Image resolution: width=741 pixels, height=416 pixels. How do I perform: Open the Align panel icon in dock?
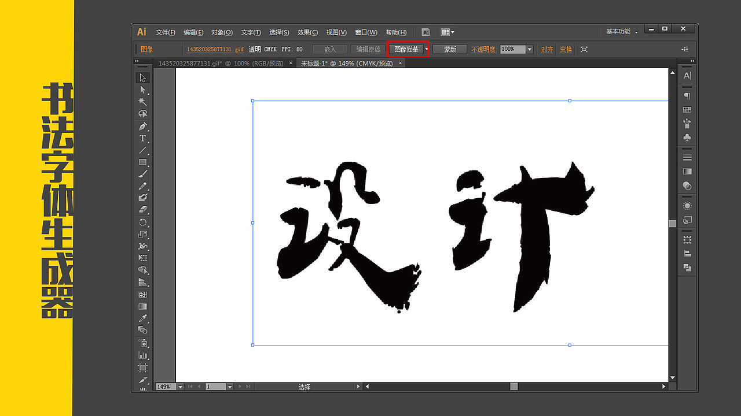point(687,253)
